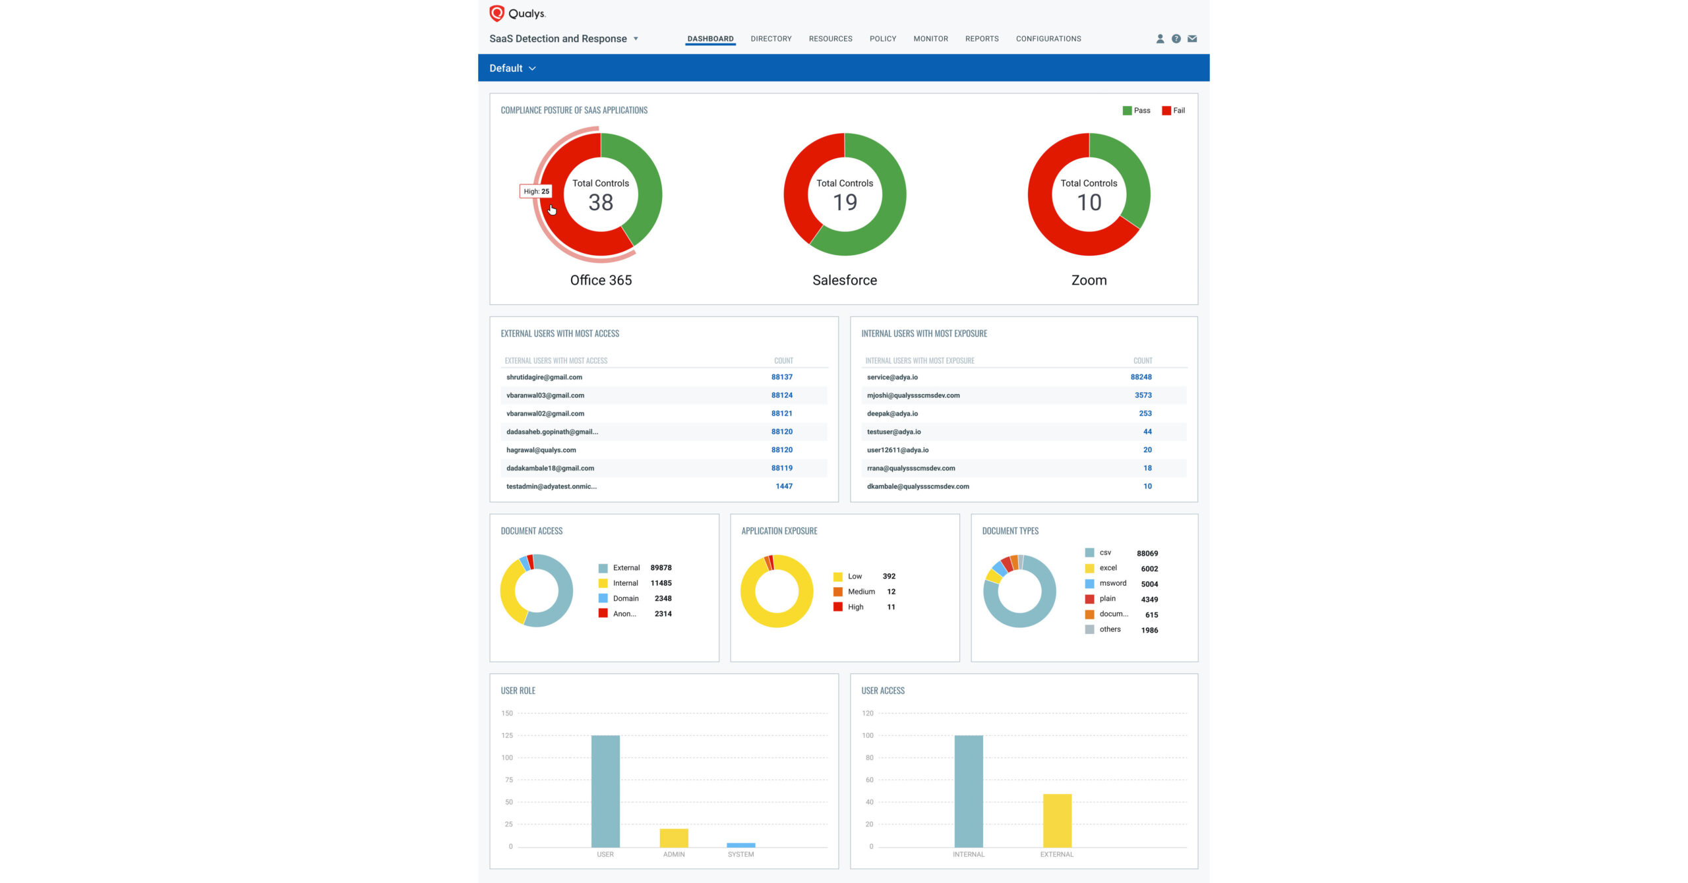Click csv swatch in Document Types
Image resolution: width=1688 pixels, height=883 pixels.
1089,553
